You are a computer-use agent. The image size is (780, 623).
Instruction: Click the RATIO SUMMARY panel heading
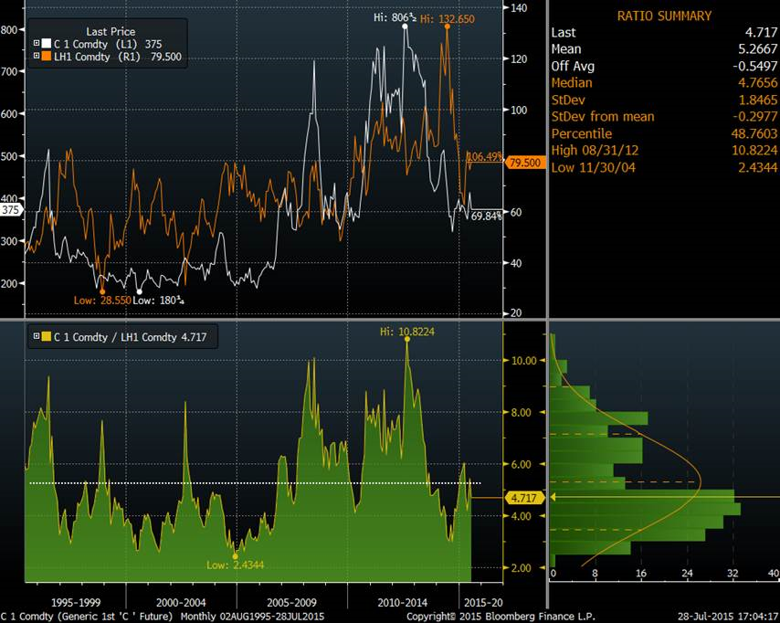tap(663, 16)
